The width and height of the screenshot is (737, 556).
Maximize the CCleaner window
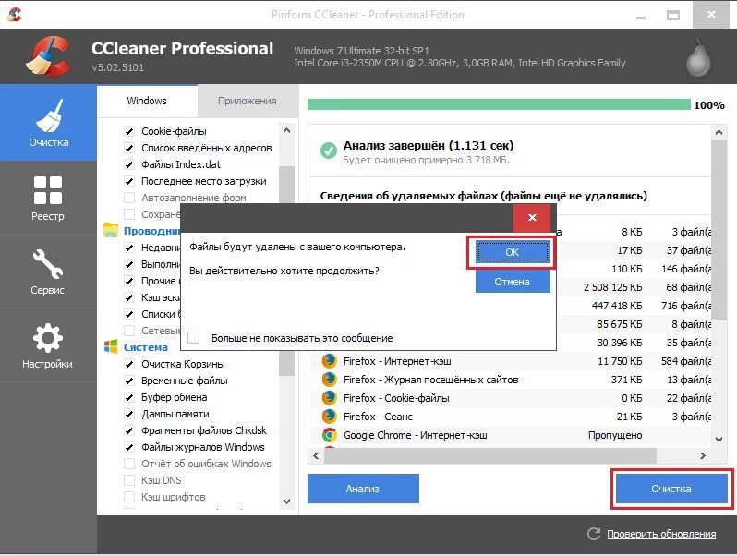673,15
